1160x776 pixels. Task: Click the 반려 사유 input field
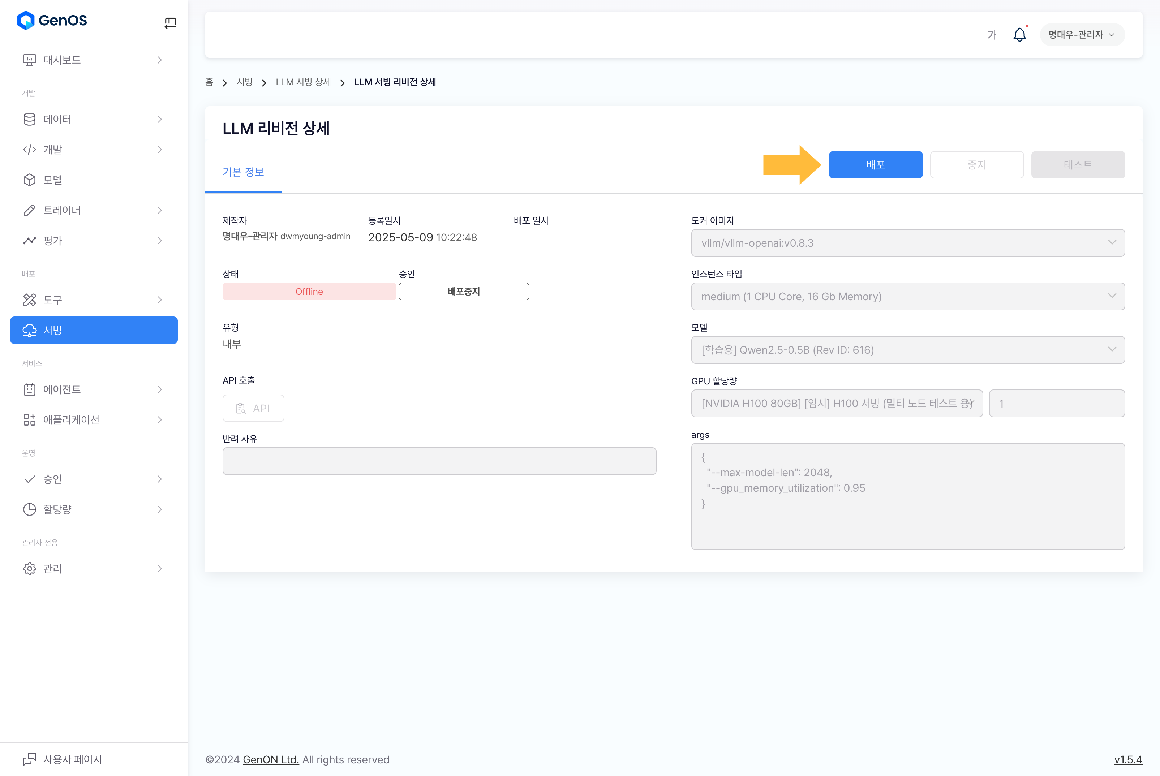coord(439,461)
